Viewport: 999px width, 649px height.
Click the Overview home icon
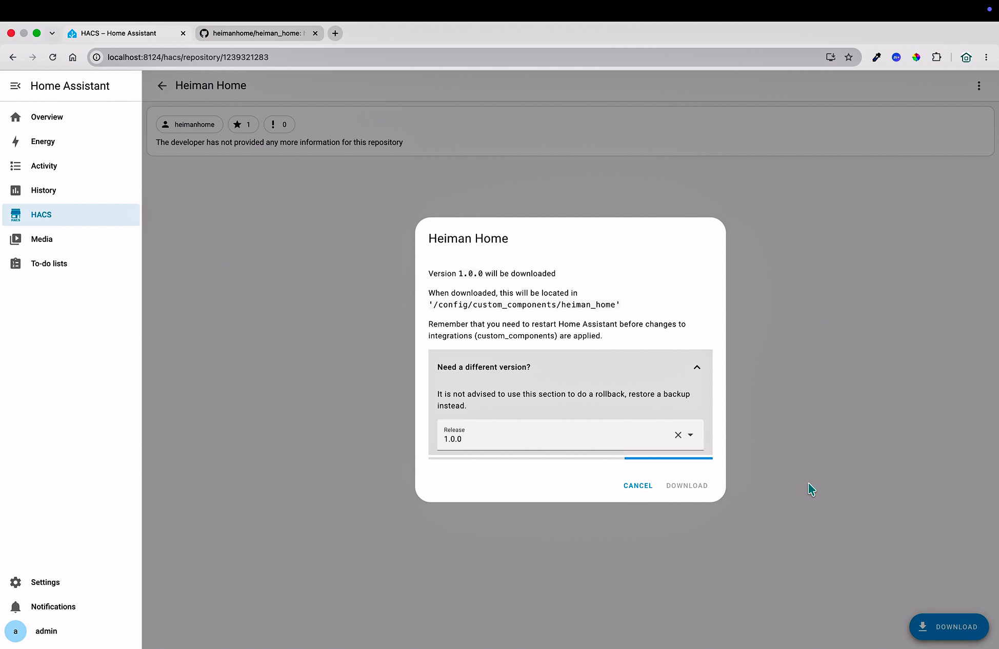point(15,117)
